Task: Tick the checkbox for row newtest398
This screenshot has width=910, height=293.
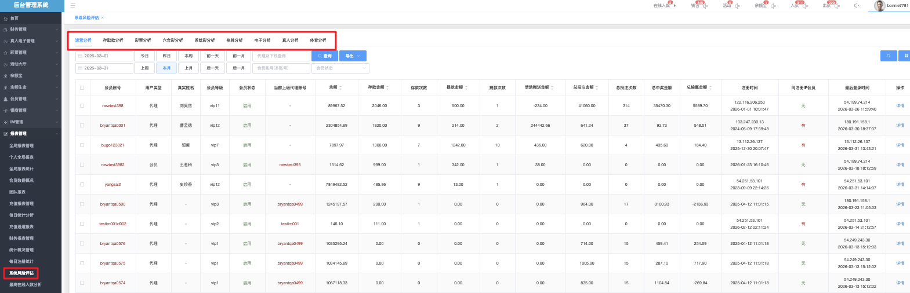Action: coord(82,106)
